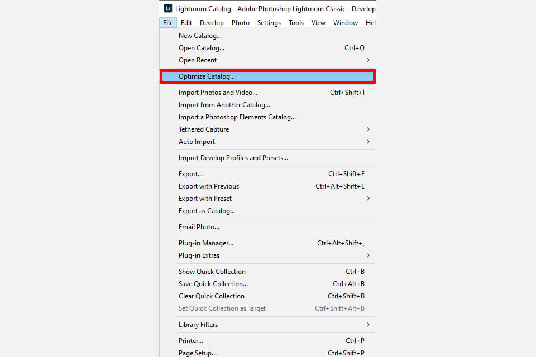Click the Window menu
The height and width of the screenshot is (357, 536).
tap(345, 22)
